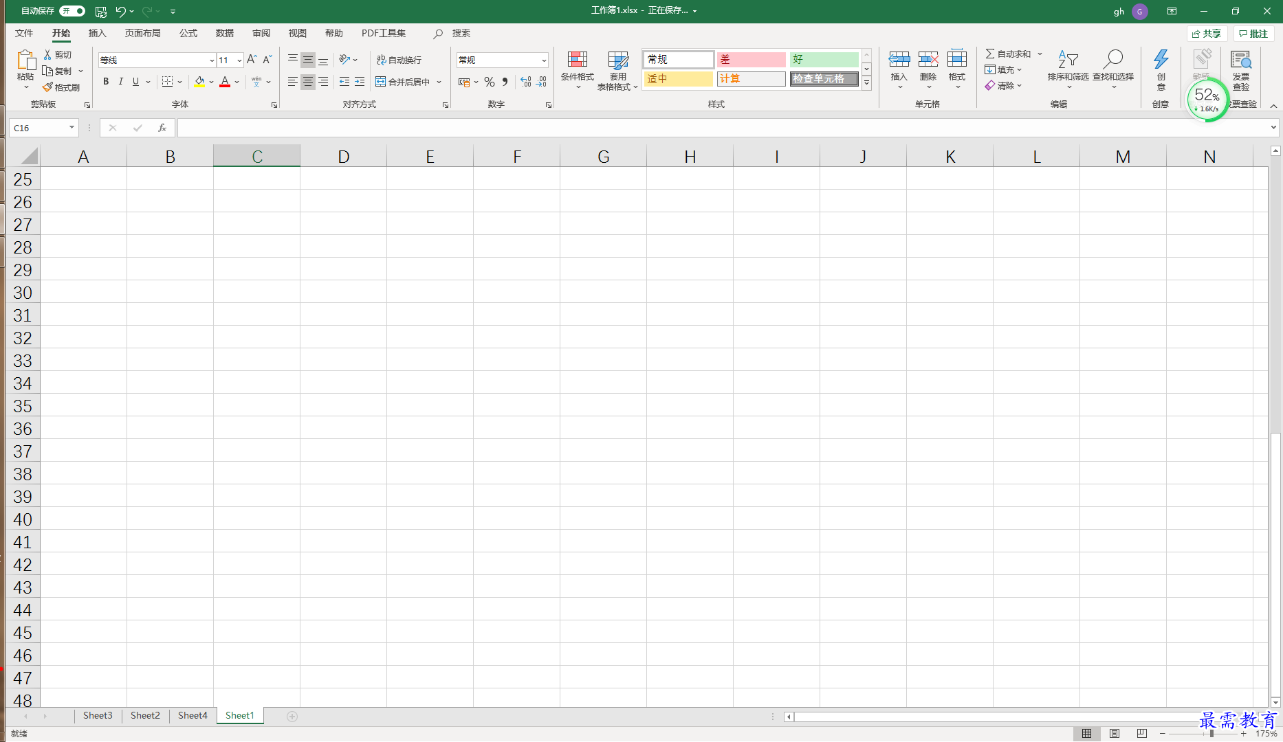
Task: Open the Name Box dropdown arrow
Action: [72, 128]
